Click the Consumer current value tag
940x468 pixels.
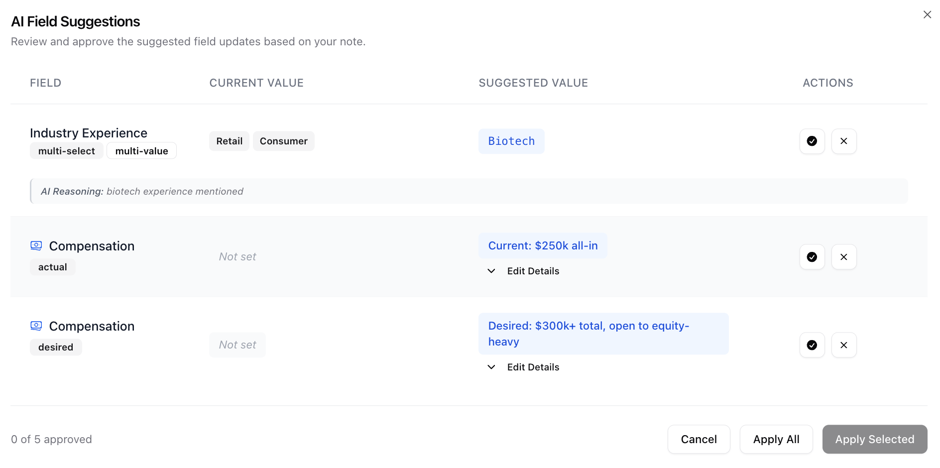pos(284,141)
